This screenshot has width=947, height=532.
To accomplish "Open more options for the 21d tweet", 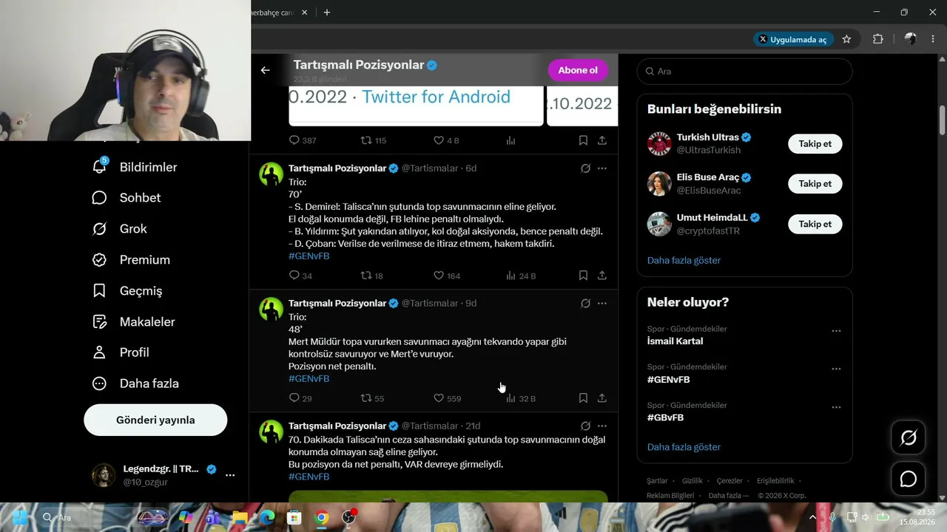I will [x=602, y=426].
